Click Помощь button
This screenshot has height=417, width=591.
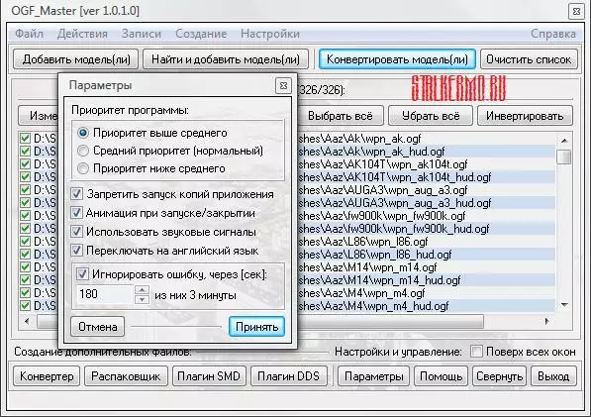pyautogui.click(x=441, y=376)
